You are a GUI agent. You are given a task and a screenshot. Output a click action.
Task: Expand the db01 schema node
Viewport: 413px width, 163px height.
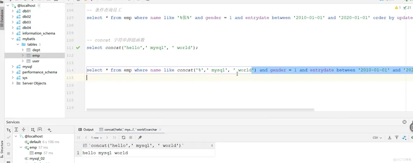13,11
